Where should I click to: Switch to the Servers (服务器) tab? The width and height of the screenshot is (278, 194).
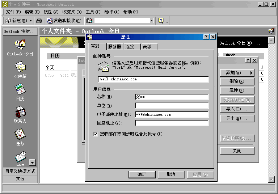(114, 47)
